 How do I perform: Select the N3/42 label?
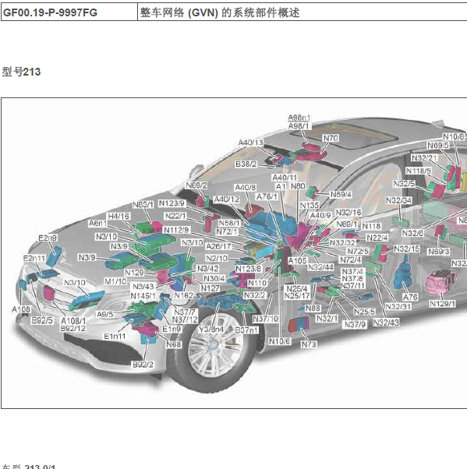(x=207, y=269)
